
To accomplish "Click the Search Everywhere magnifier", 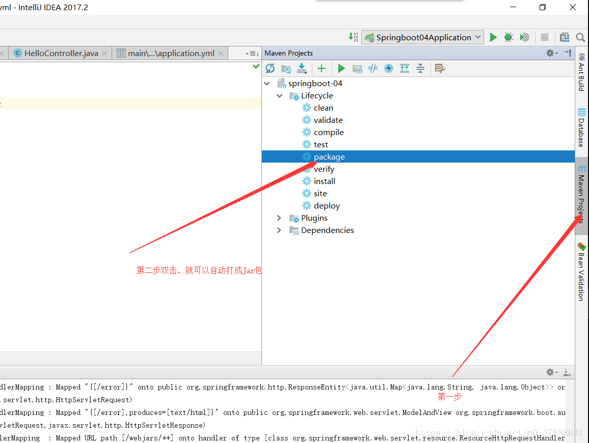I will pos(580,37).
